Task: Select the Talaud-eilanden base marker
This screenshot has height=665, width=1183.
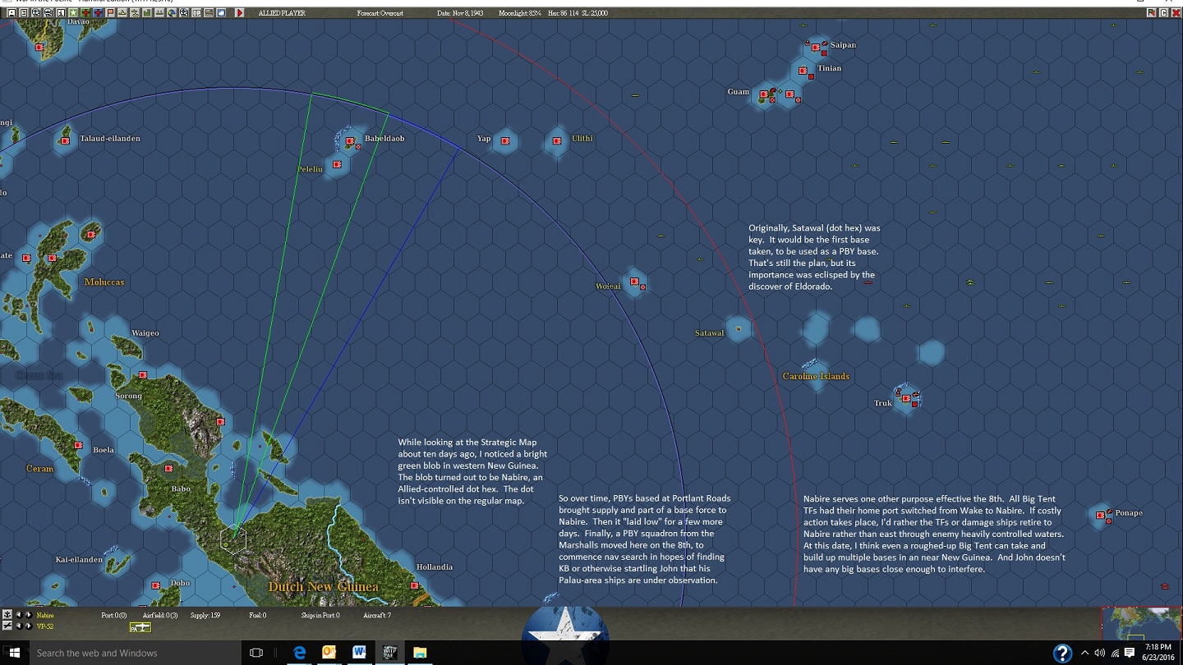Action: click(x=65, y=142)
